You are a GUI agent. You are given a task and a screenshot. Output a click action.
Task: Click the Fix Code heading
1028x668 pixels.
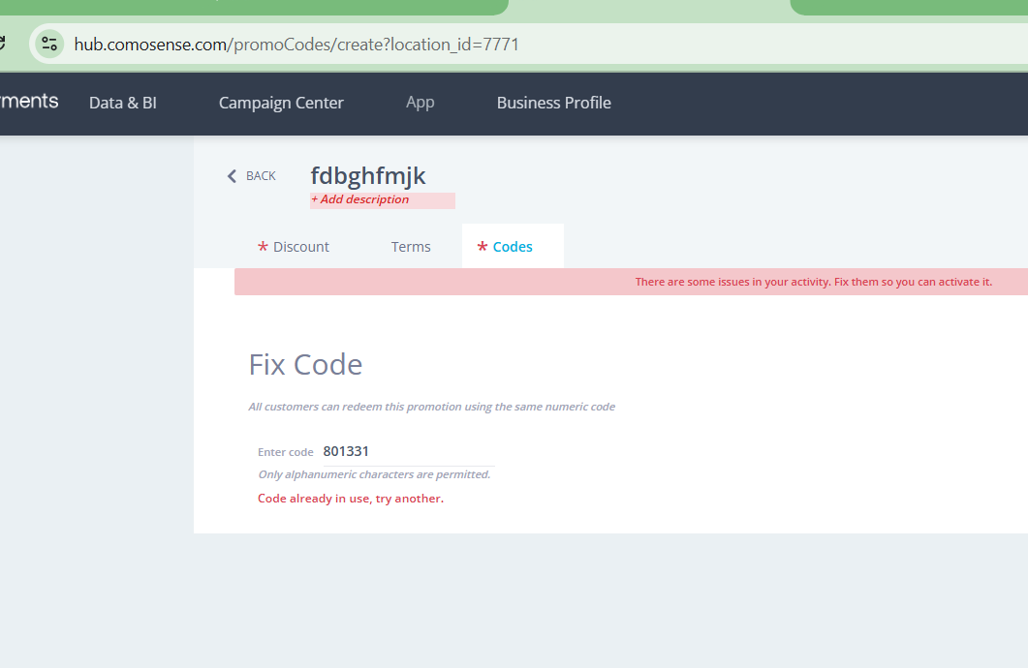[x=305, y=365]
